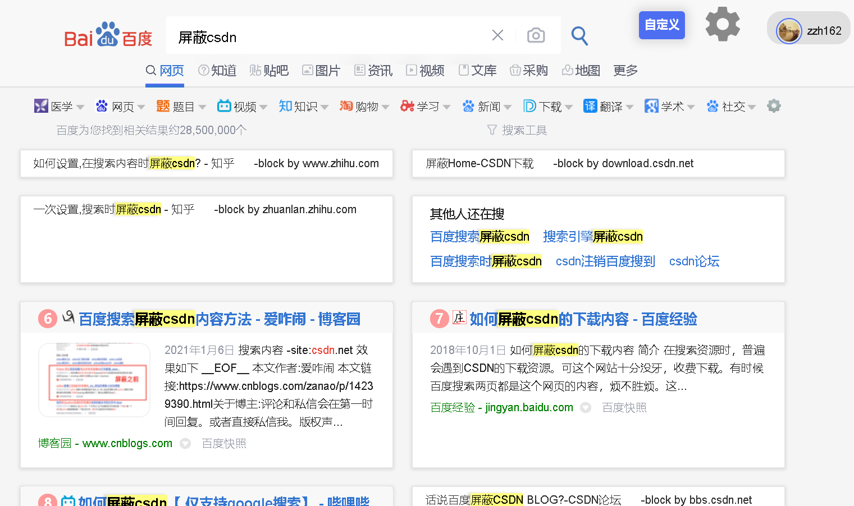Click the 下载 category icon
The image size is (854, 506).
pyautogui.click(x=529, y=106)
